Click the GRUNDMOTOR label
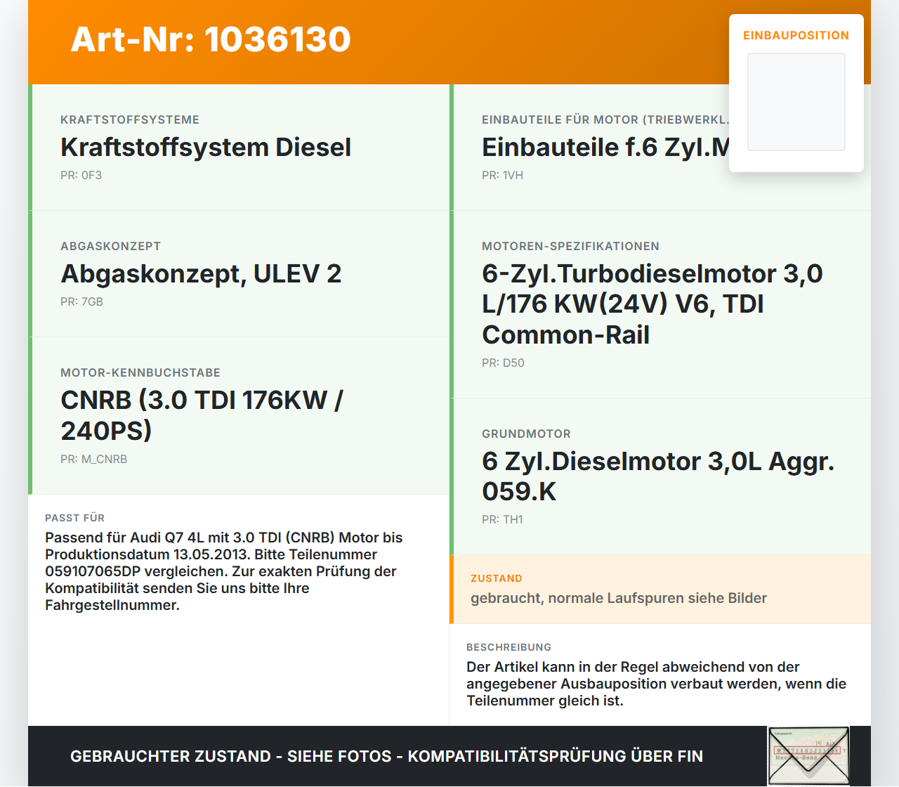This screenshot has height=787, width=899. point(526,434)
